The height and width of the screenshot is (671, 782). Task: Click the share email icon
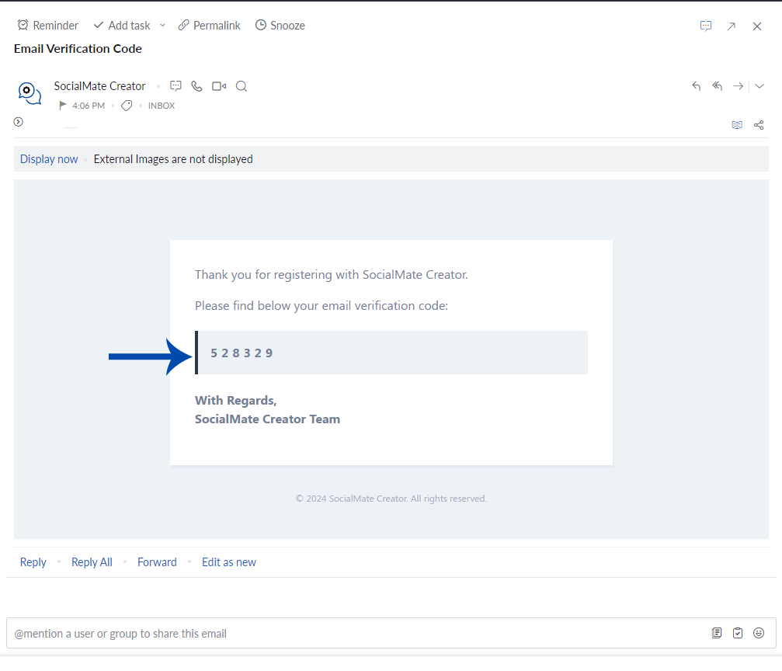tap(759, 125)
